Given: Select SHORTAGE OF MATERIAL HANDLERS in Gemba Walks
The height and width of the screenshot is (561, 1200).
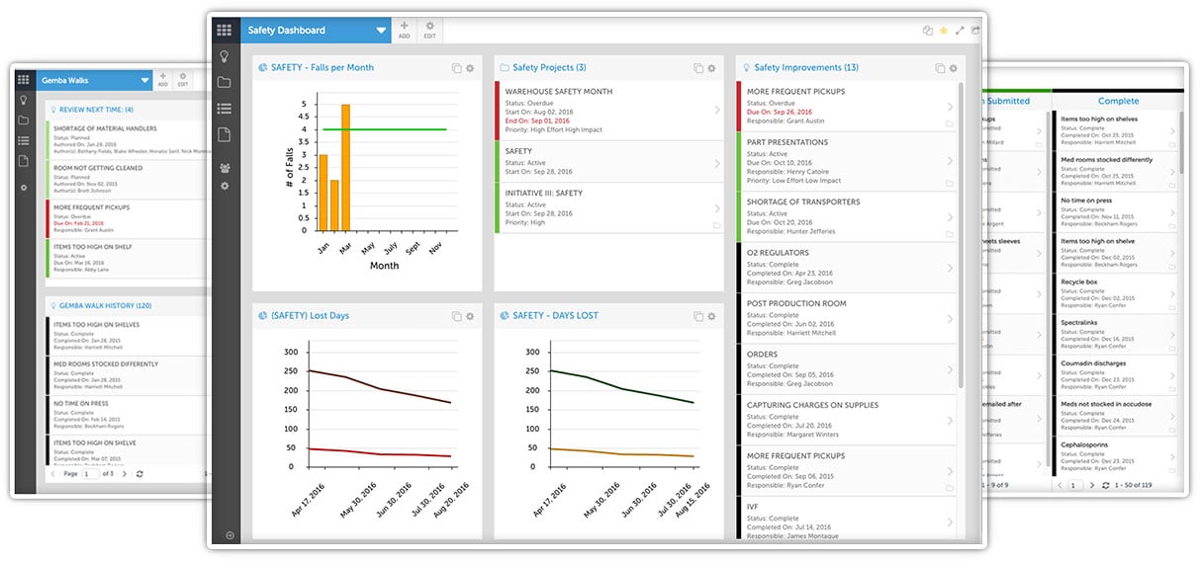Looking at the screenshot, I should pos(128,138).
